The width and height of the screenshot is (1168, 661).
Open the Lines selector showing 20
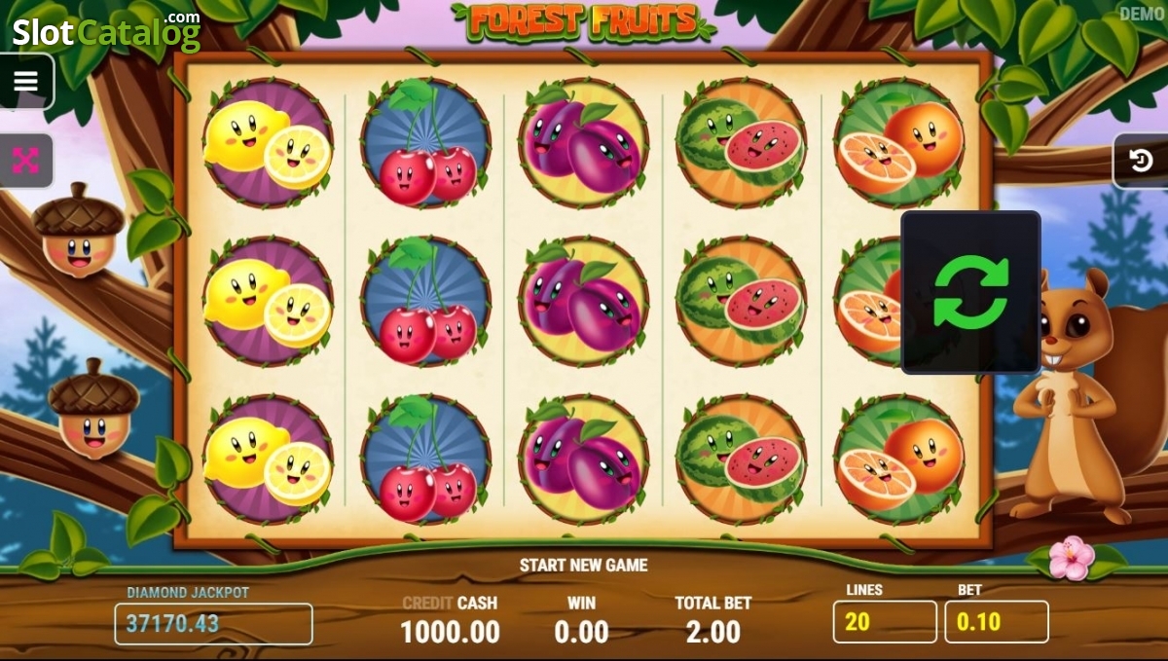click(885, 622)
